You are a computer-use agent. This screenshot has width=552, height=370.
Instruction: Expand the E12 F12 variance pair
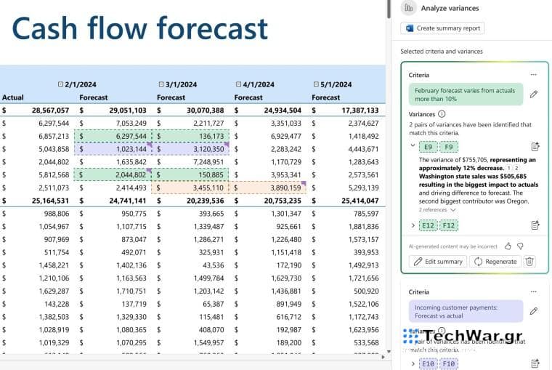tap(413, 225)
